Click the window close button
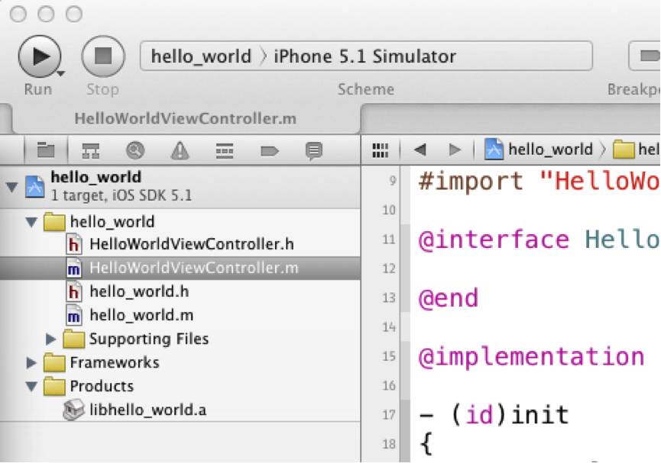Image resolution: width=661 pixels, height=463 pixels. (x=18, y=14)
